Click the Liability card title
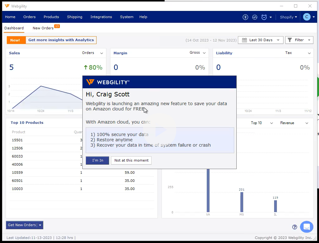The width and height of the screenshot is (319, 243). (x=224, y=53)
